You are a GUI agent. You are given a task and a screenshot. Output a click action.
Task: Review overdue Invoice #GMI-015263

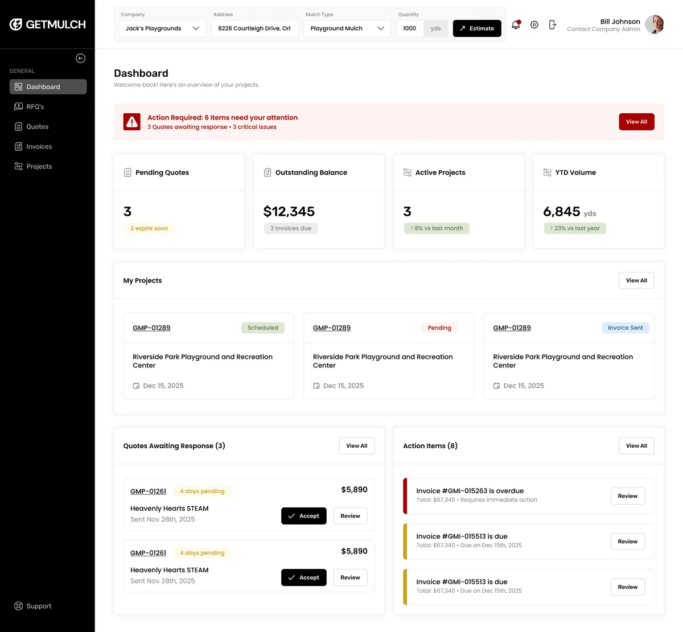click(628, 496)
